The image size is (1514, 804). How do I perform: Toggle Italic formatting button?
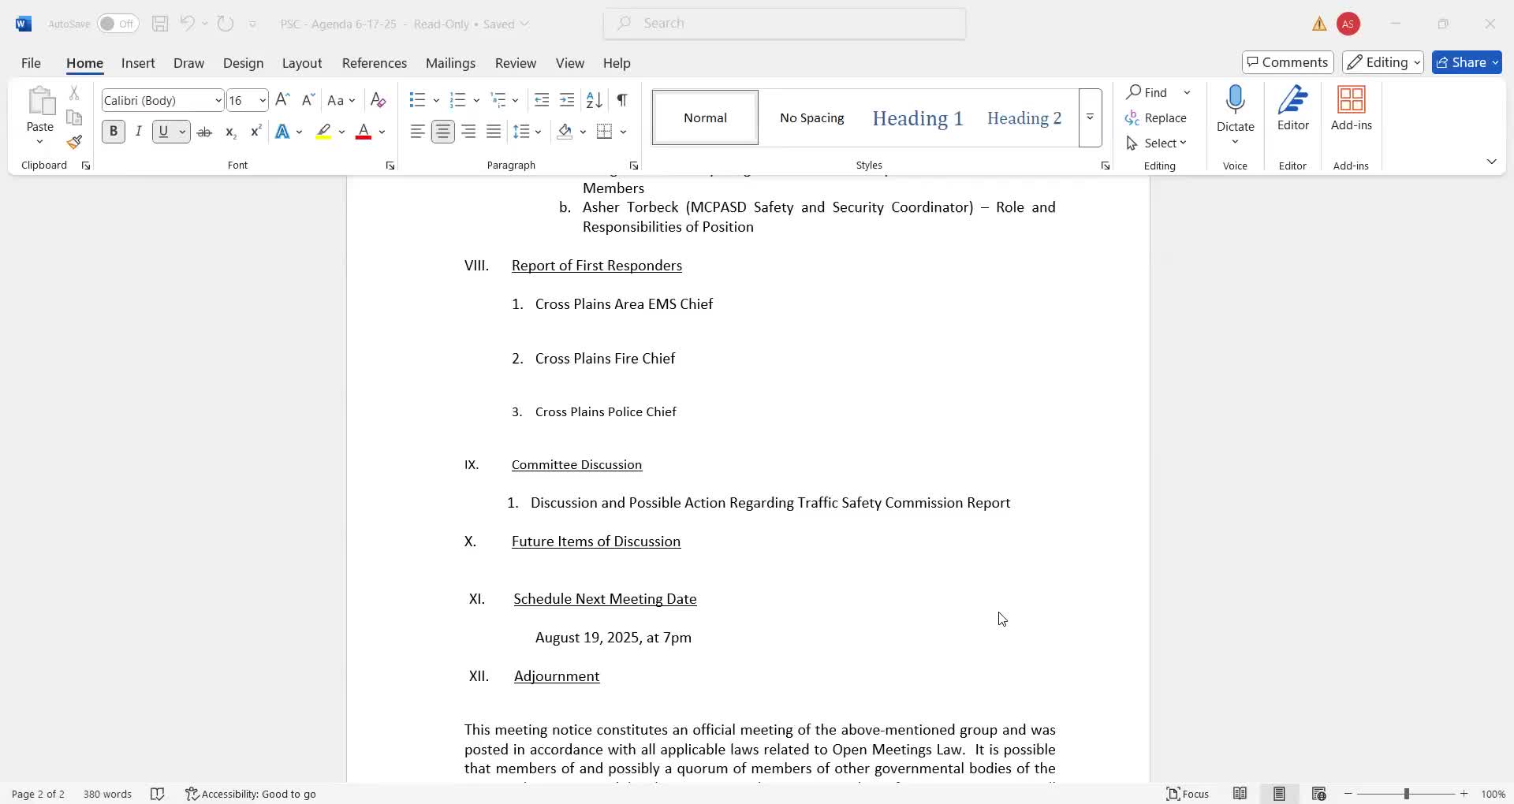click(139, 132)
